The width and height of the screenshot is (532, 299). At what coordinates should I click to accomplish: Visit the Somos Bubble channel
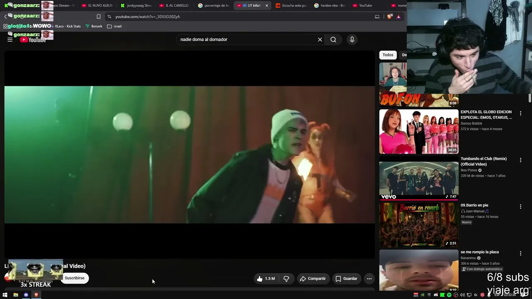pyautogui.click(x=471, y=123)
